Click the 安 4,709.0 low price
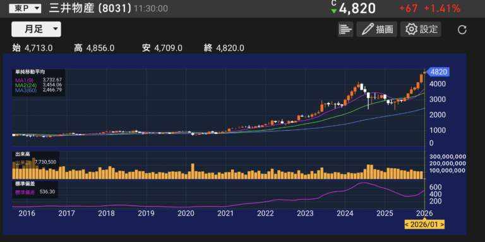This screenshot has width=485, height=242. tap(162, 48)
